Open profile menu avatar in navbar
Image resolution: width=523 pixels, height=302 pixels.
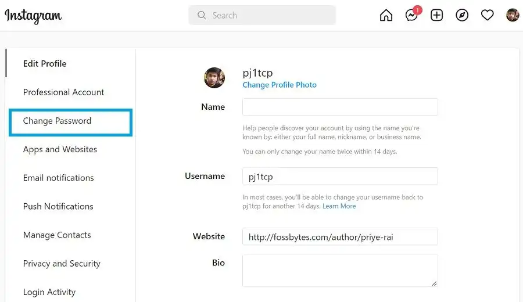(x=512, y=16)
